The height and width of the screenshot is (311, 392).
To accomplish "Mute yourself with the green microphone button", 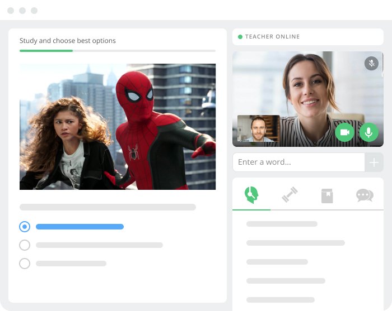I will 368,132.
